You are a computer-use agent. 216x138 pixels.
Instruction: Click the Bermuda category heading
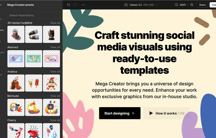13,96
